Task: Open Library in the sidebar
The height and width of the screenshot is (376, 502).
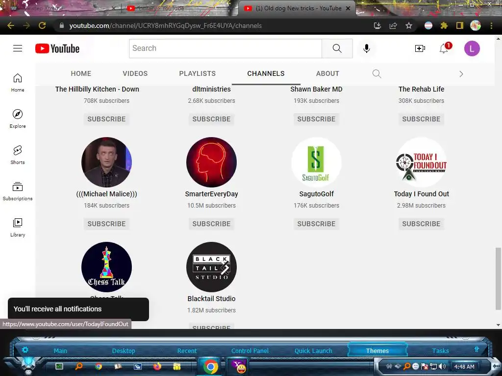Action: point(18,227)
